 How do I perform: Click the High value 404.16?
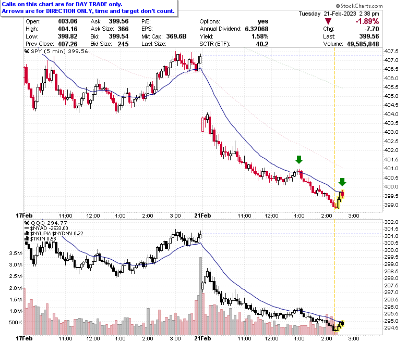point(67,29)
